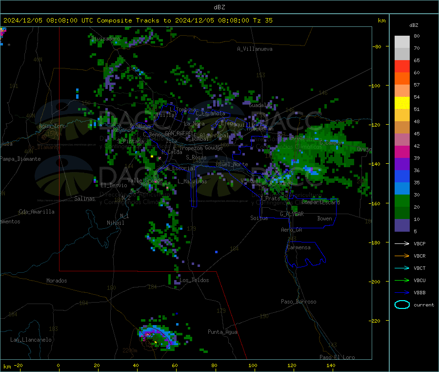
Task: Click the Salinas map label
Action: (x=84, y=198)
